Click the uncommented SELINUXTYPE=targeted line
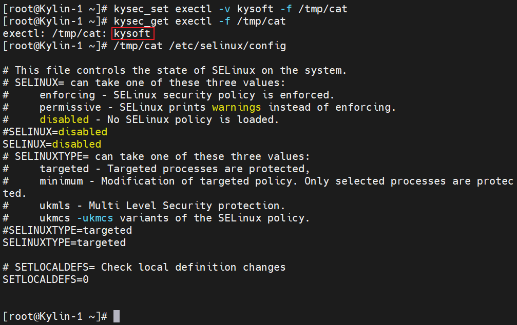The height and width of the screenshot is (325, 517). coord(64,242)
